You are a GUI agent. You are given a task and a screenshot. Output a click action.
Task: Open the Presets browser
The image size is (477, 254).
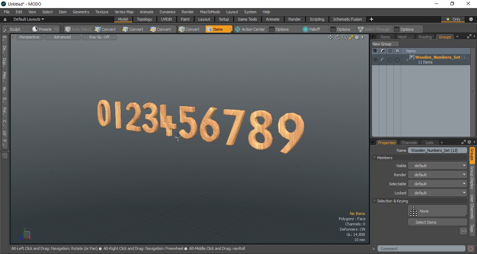[x=45, y=29]
